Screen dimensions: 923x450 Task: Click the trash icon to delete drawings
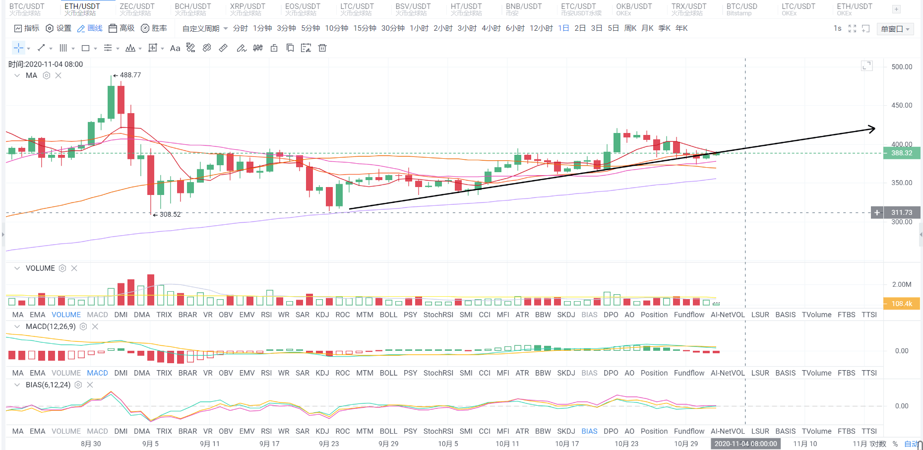click(322, 48)
